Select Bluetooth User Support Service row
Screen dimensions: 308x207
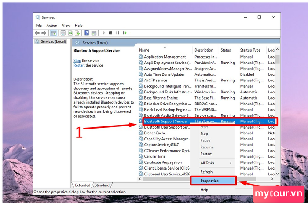click(x=164, y=127)
